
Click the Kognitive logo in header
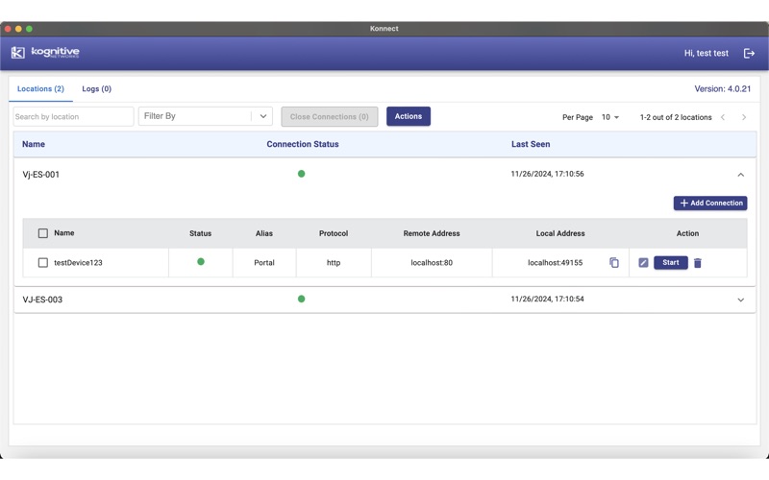45,52
